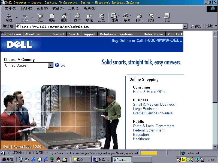This screenshot has height=163, width=218.
Task: Switch to the ljh folder taskbar button
Action: click(81, 159)
